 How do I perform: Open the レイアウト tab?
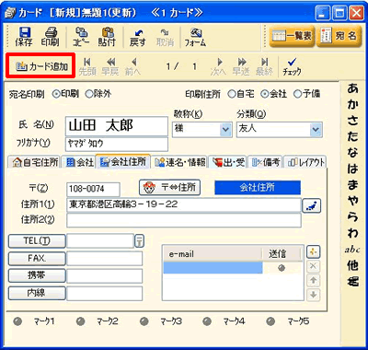tap(305, 162)
